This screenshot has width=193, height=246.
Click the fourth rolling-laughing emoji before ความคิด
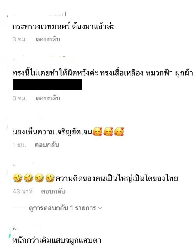[50, 178]
